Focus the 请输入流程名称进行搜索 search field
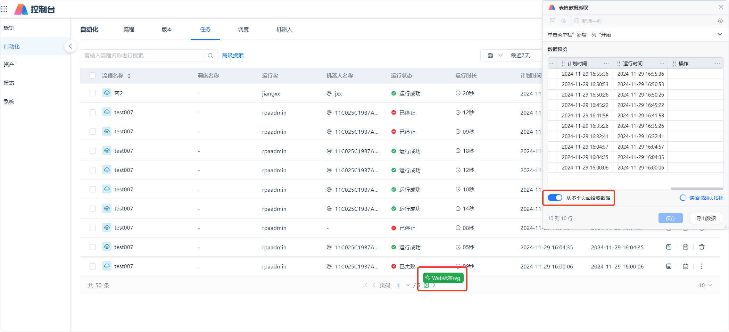The width and height of the screenshot is (729, 332). [142, 56]
